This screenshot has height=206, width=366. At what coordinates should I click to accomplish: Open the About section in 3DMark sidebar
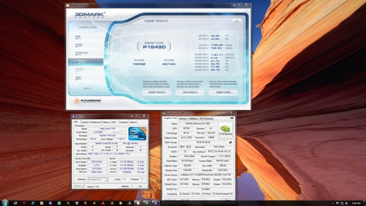(78, 77)
